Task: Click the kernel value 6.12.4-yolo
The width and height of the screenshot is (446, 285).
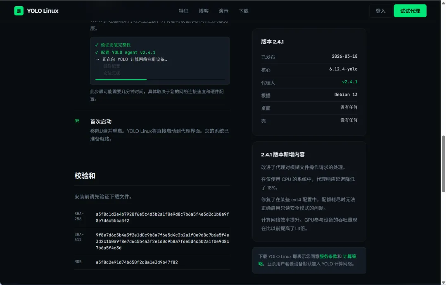Action: click(x=343, y=69)
